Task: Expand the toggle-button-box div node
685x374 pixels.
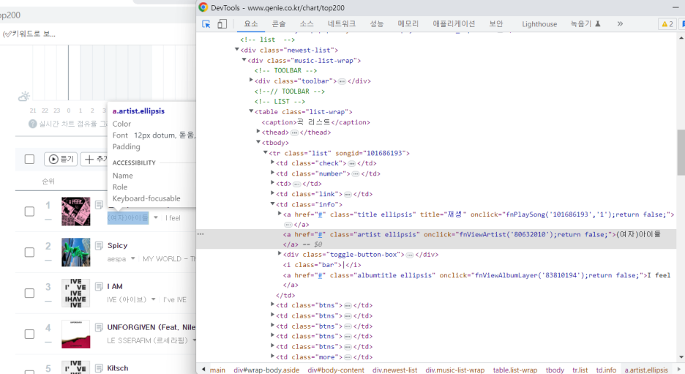Action: point(280,254)
